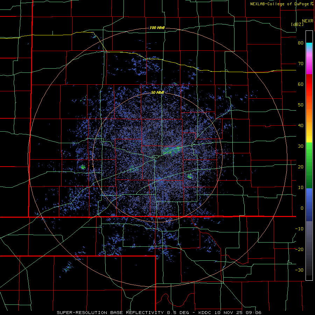Image resolution: width=315 pixels, height=315 pixels.
Task: Click the 40 value on the dBZ scale
Action: coord(301,126)
